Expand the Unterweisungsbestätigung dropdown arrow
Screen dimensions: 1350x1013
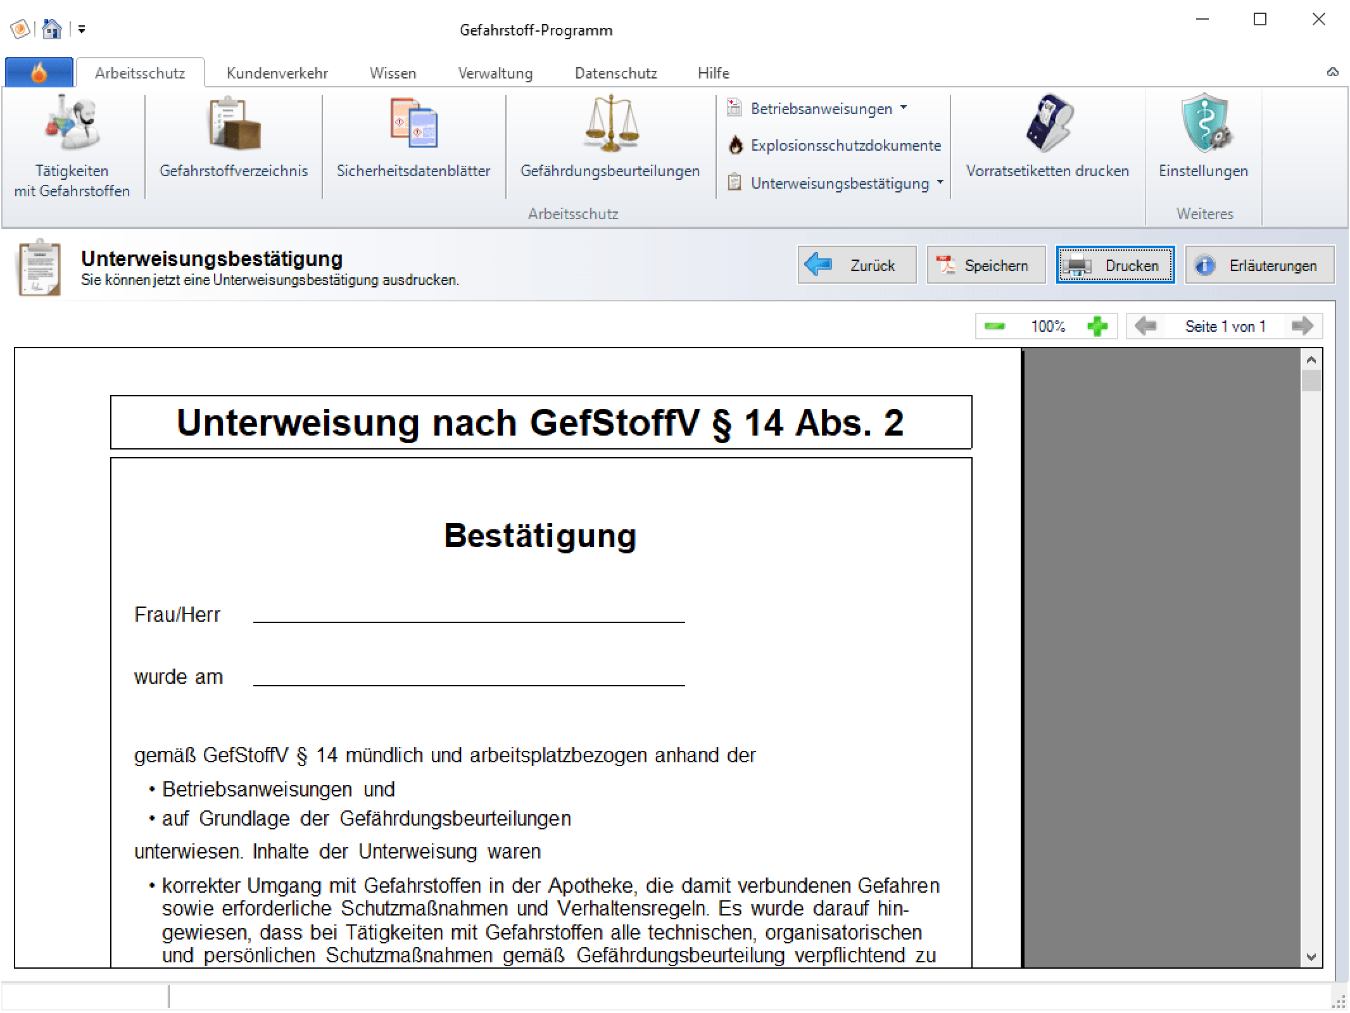[x=940, y=182]
